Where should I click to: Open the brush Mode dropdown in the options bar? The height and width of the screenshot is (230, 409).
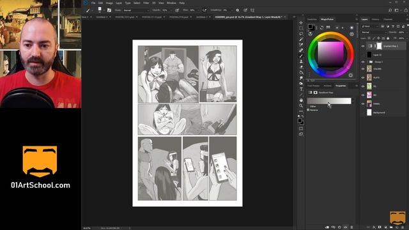pos(136,10)
